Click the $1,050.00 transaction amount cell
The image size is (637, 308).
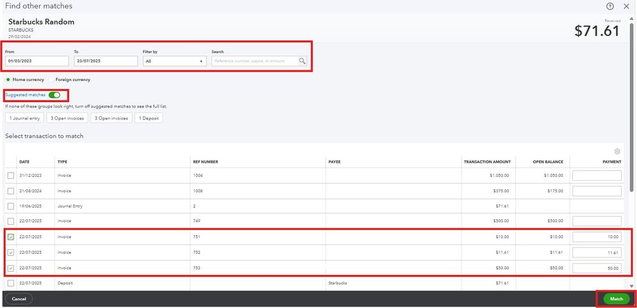498,175
